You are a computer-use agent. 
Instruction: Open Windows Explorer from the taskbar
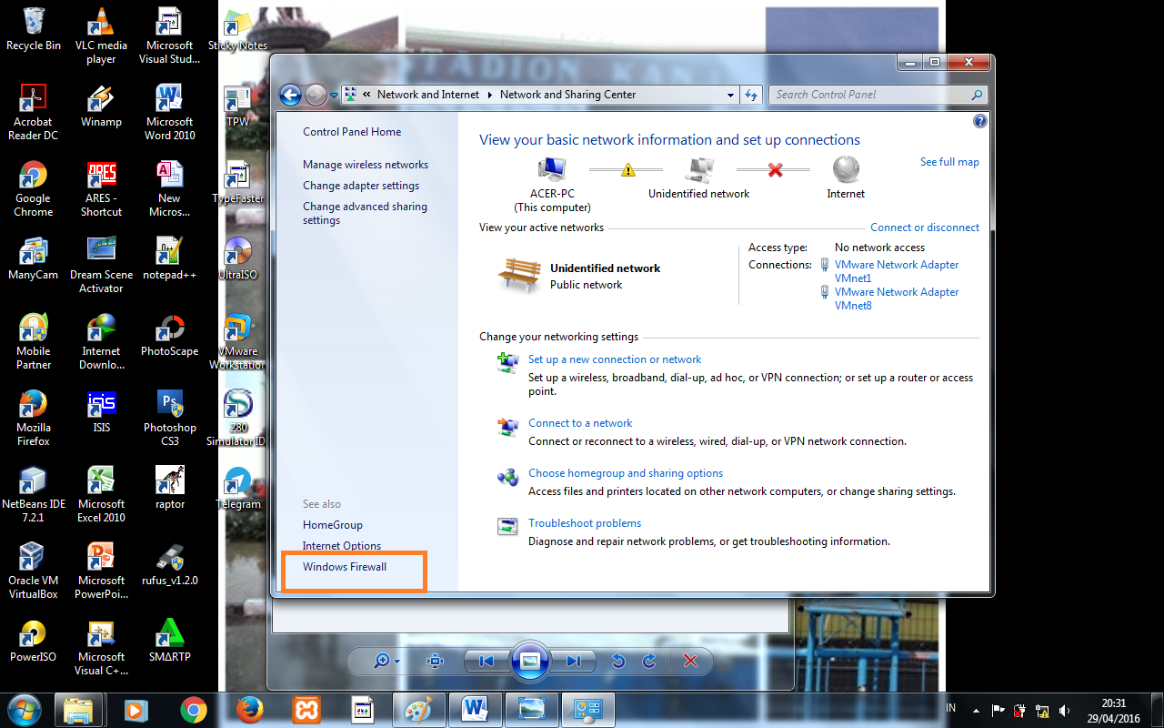click(79, 709)
